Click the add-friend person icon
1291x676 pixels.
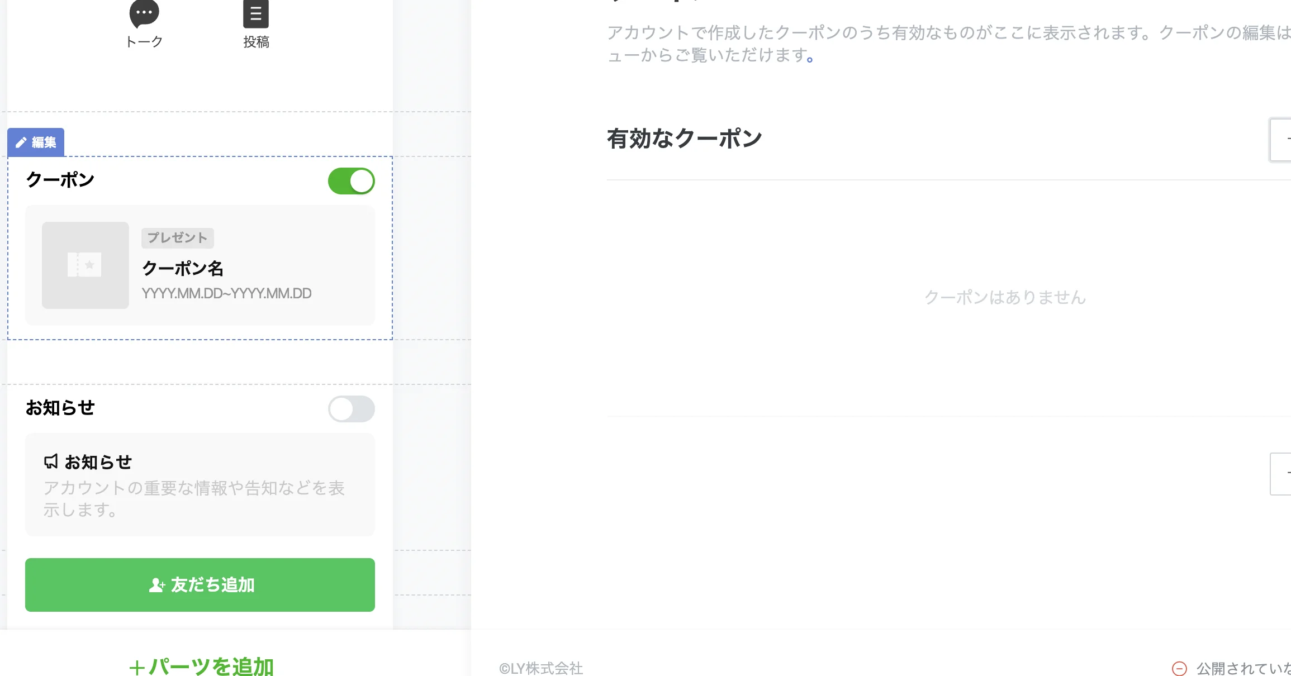pyautogui.click(x=157, y=585)
